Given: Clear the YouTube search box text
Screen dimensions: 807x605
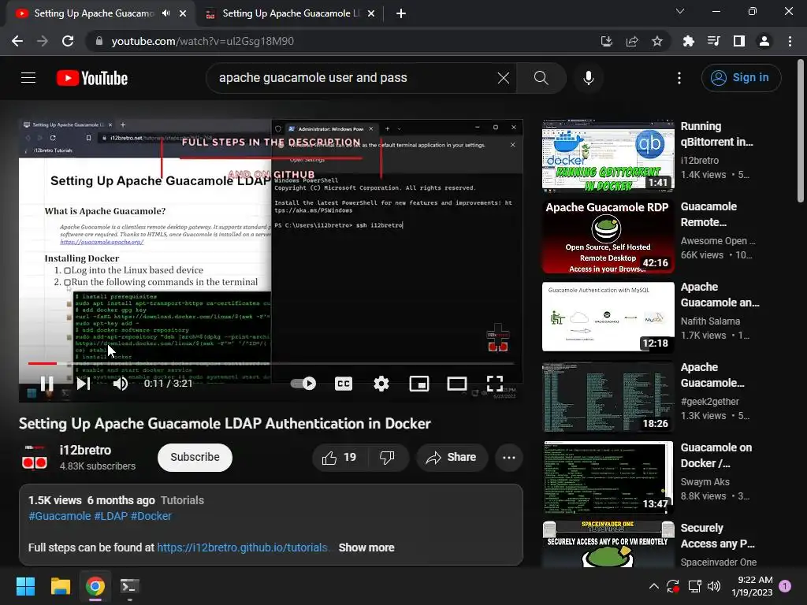Looking at the screenshot, I should [x=504, y=78].
